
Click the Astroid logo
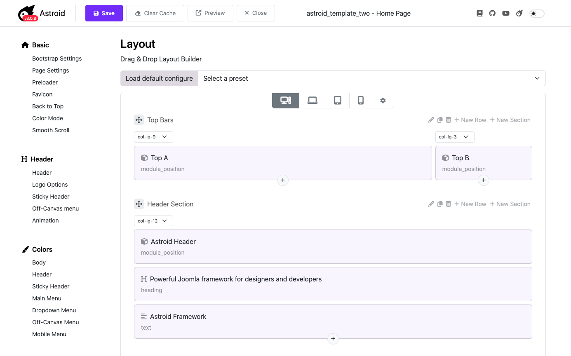tap(42, 13)
